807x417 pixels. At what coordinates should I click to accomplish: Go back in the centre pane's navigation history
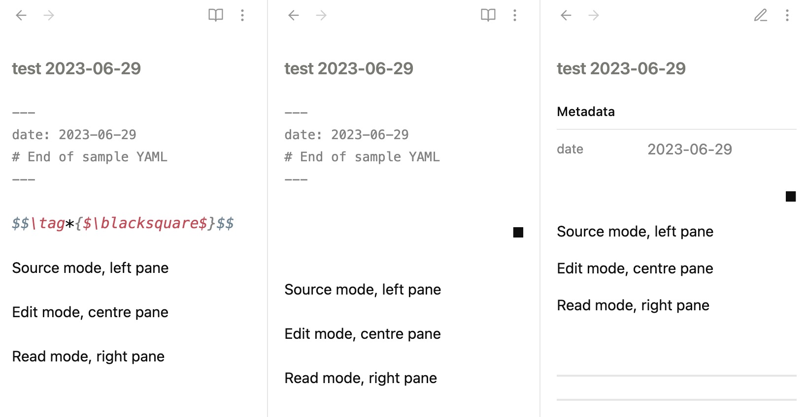pos(294,15)
